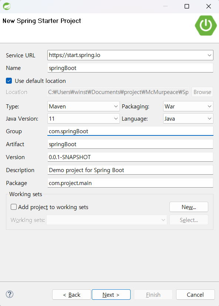This screenshot has width=219, height=306.
Task: Click the New Spring Starter Project title
Action: (x=42, y=21)
